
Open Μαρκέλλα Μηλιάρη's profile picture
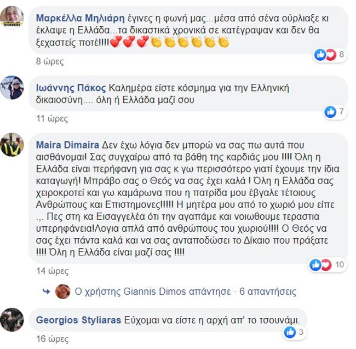pos(12,18)
